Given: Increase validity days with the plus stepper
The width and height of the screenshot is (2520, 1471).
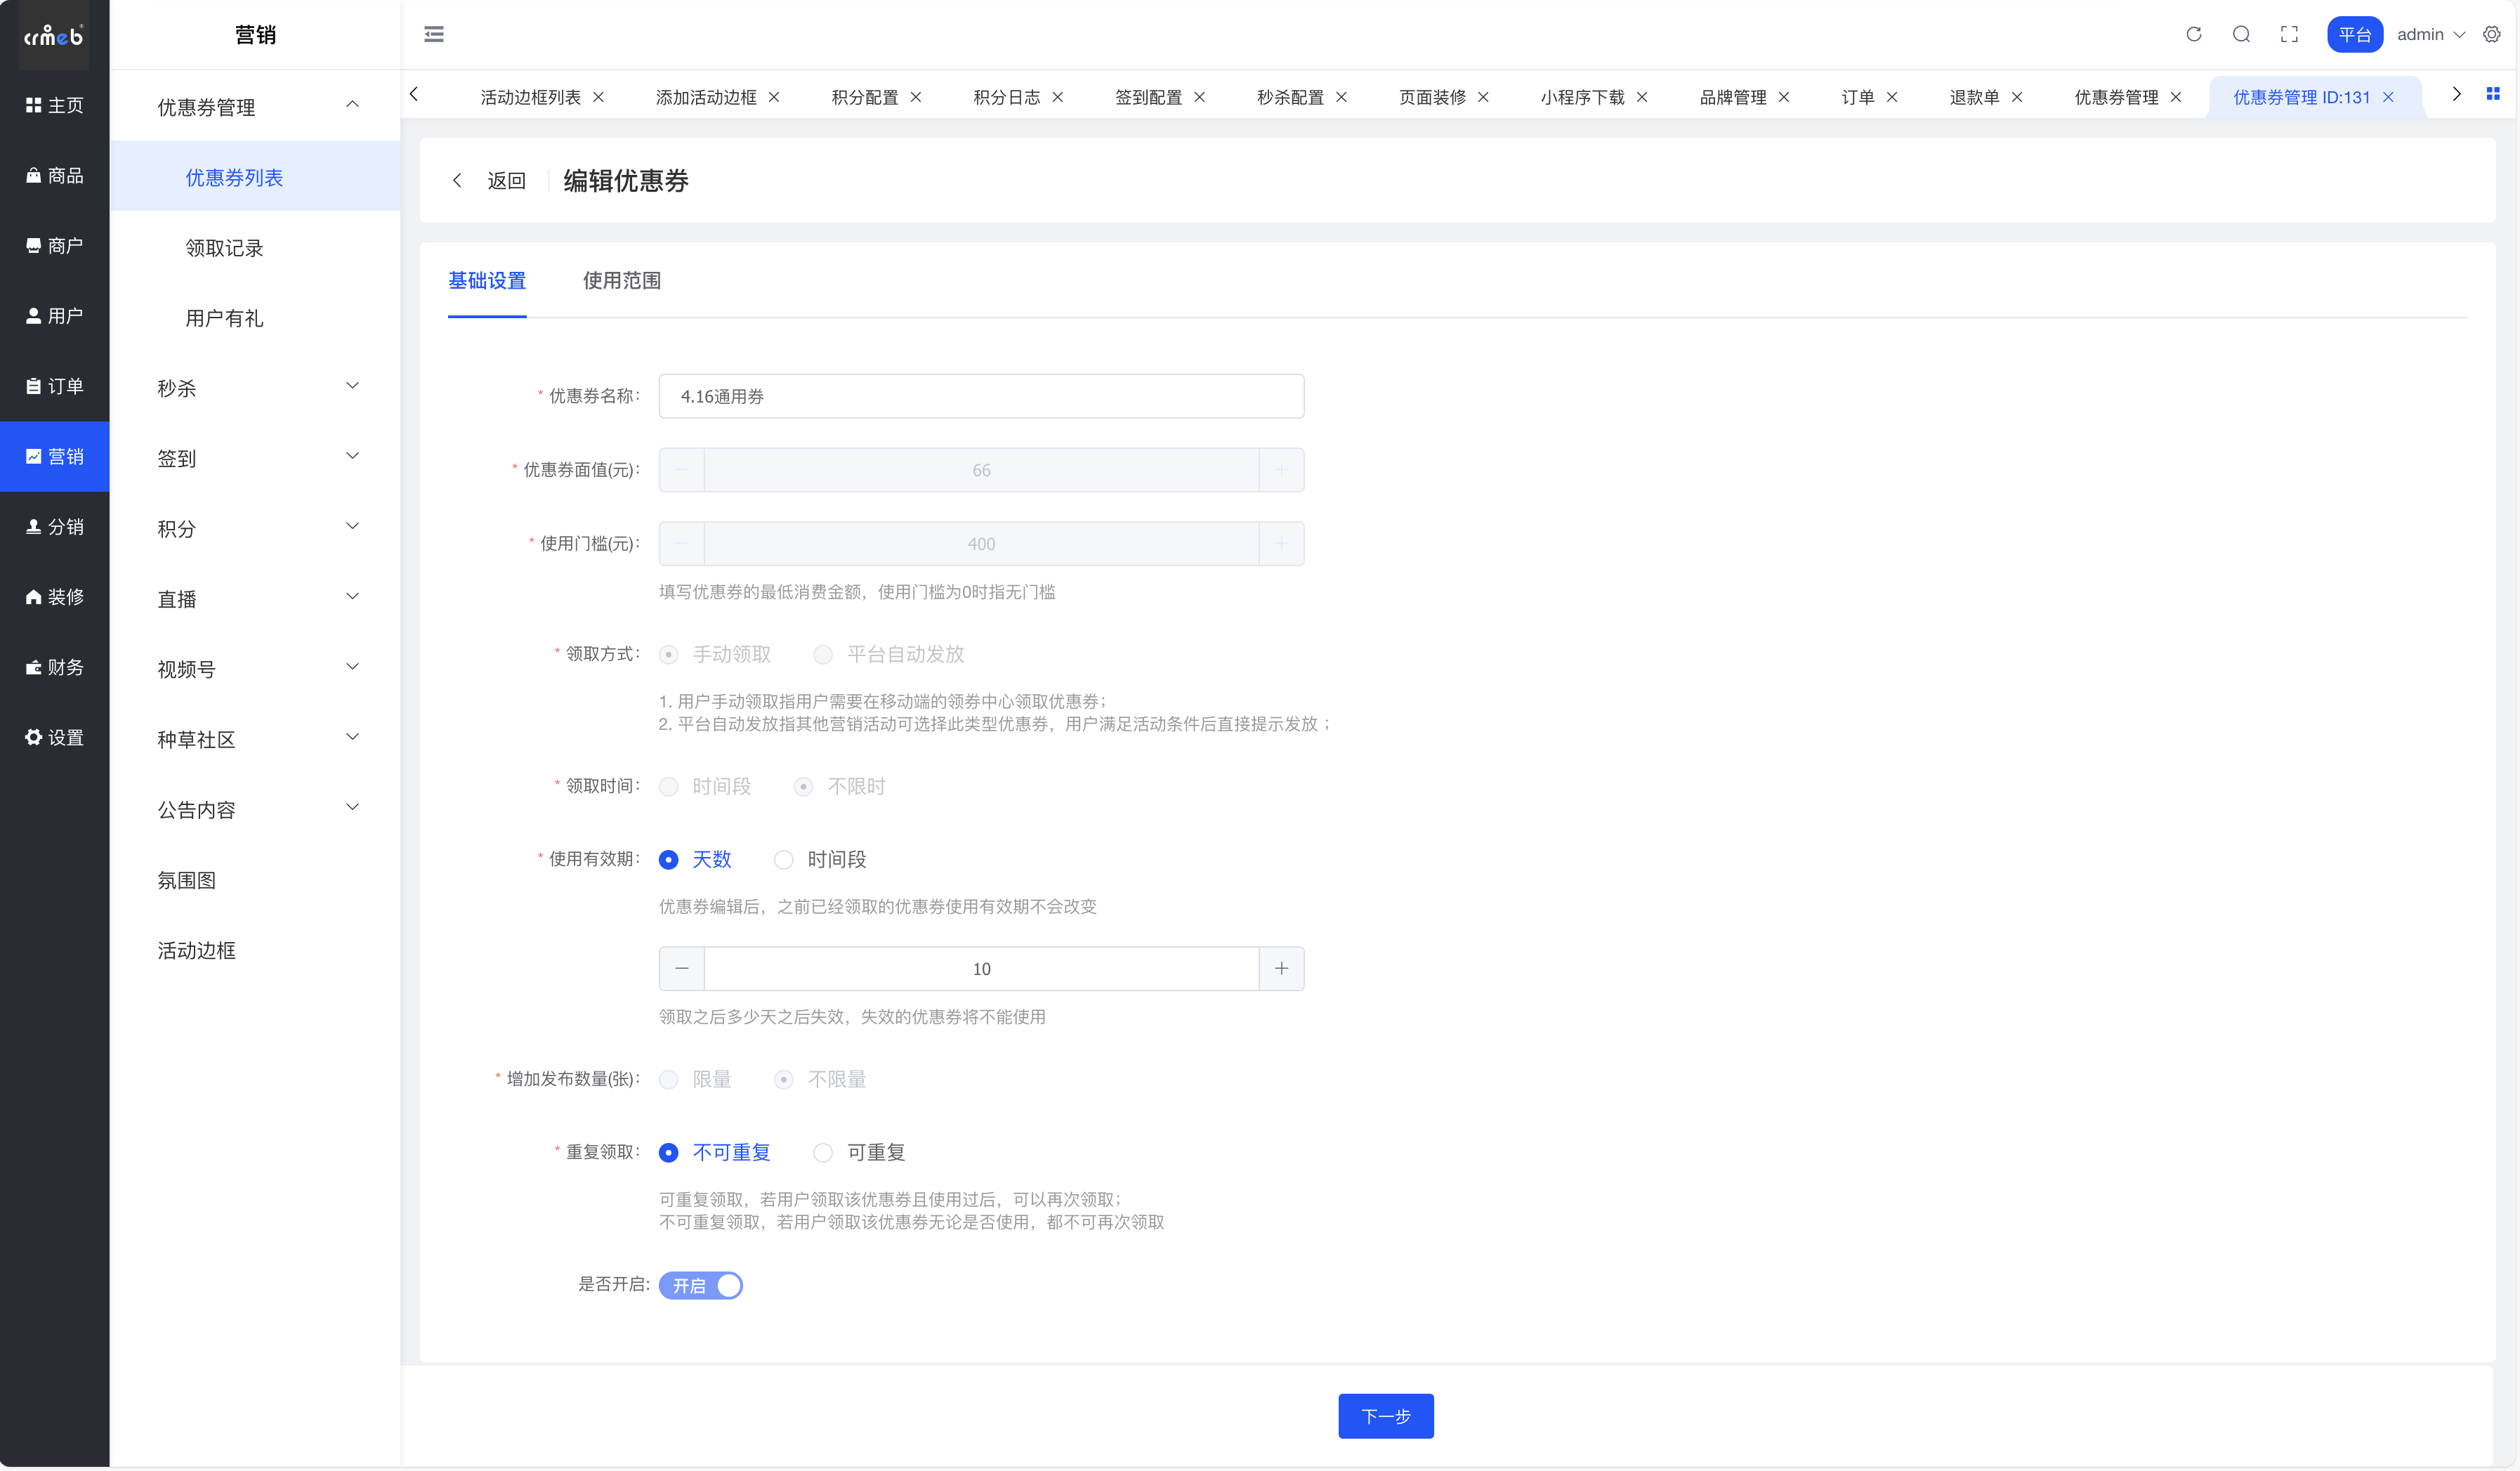Looking at the screenshot, I should pos(1281,968).
